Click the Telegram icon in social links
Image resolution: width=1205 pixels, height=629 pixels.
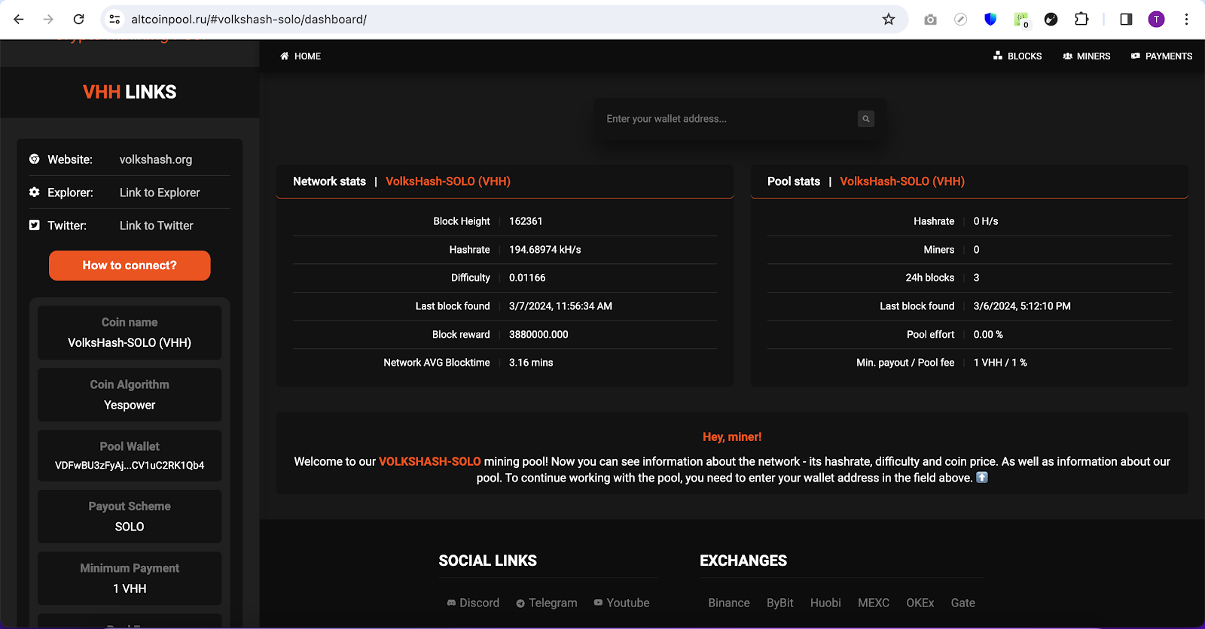(x=520, y=603)
